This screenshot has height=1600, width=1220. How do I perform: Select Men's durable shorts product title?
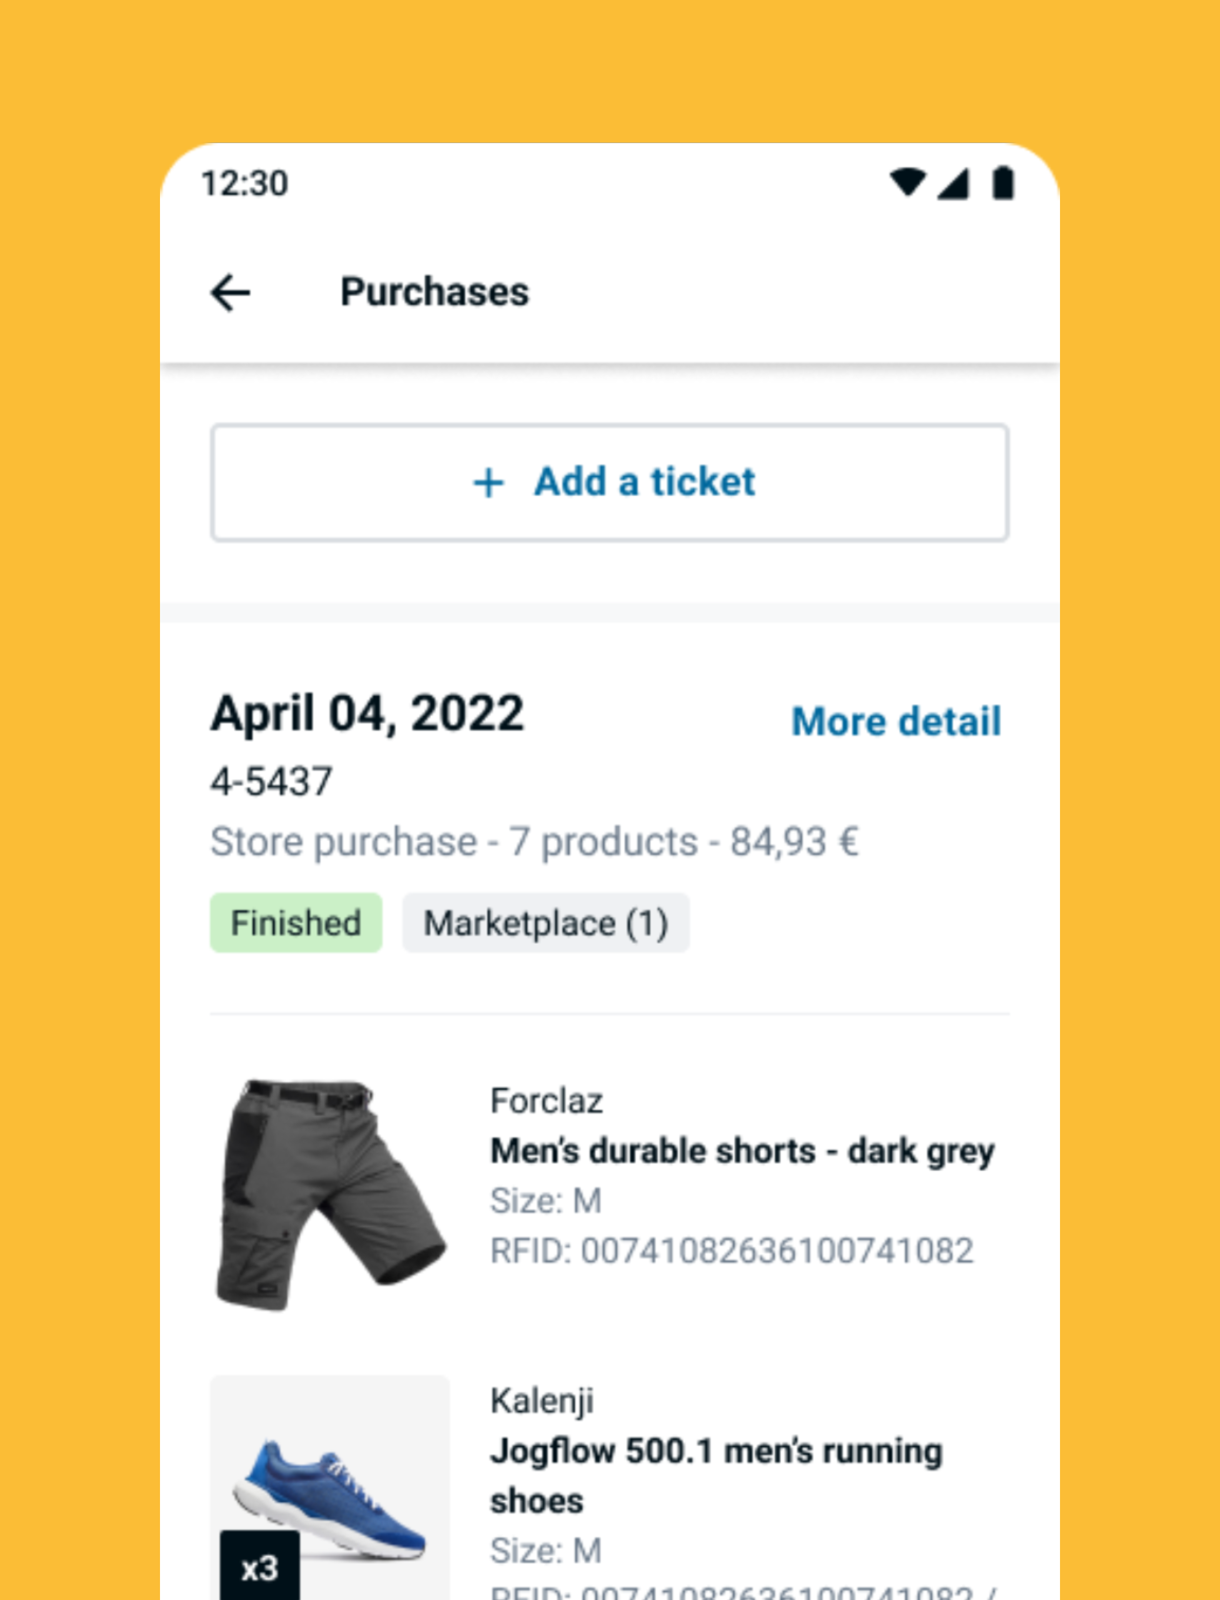(742, 1151)
